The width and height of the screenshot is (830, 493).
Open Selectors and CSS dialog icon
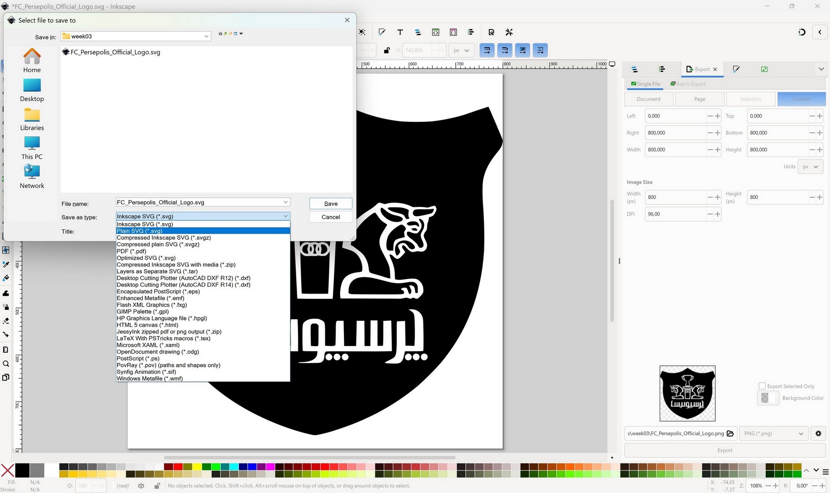tap(453, 32)
